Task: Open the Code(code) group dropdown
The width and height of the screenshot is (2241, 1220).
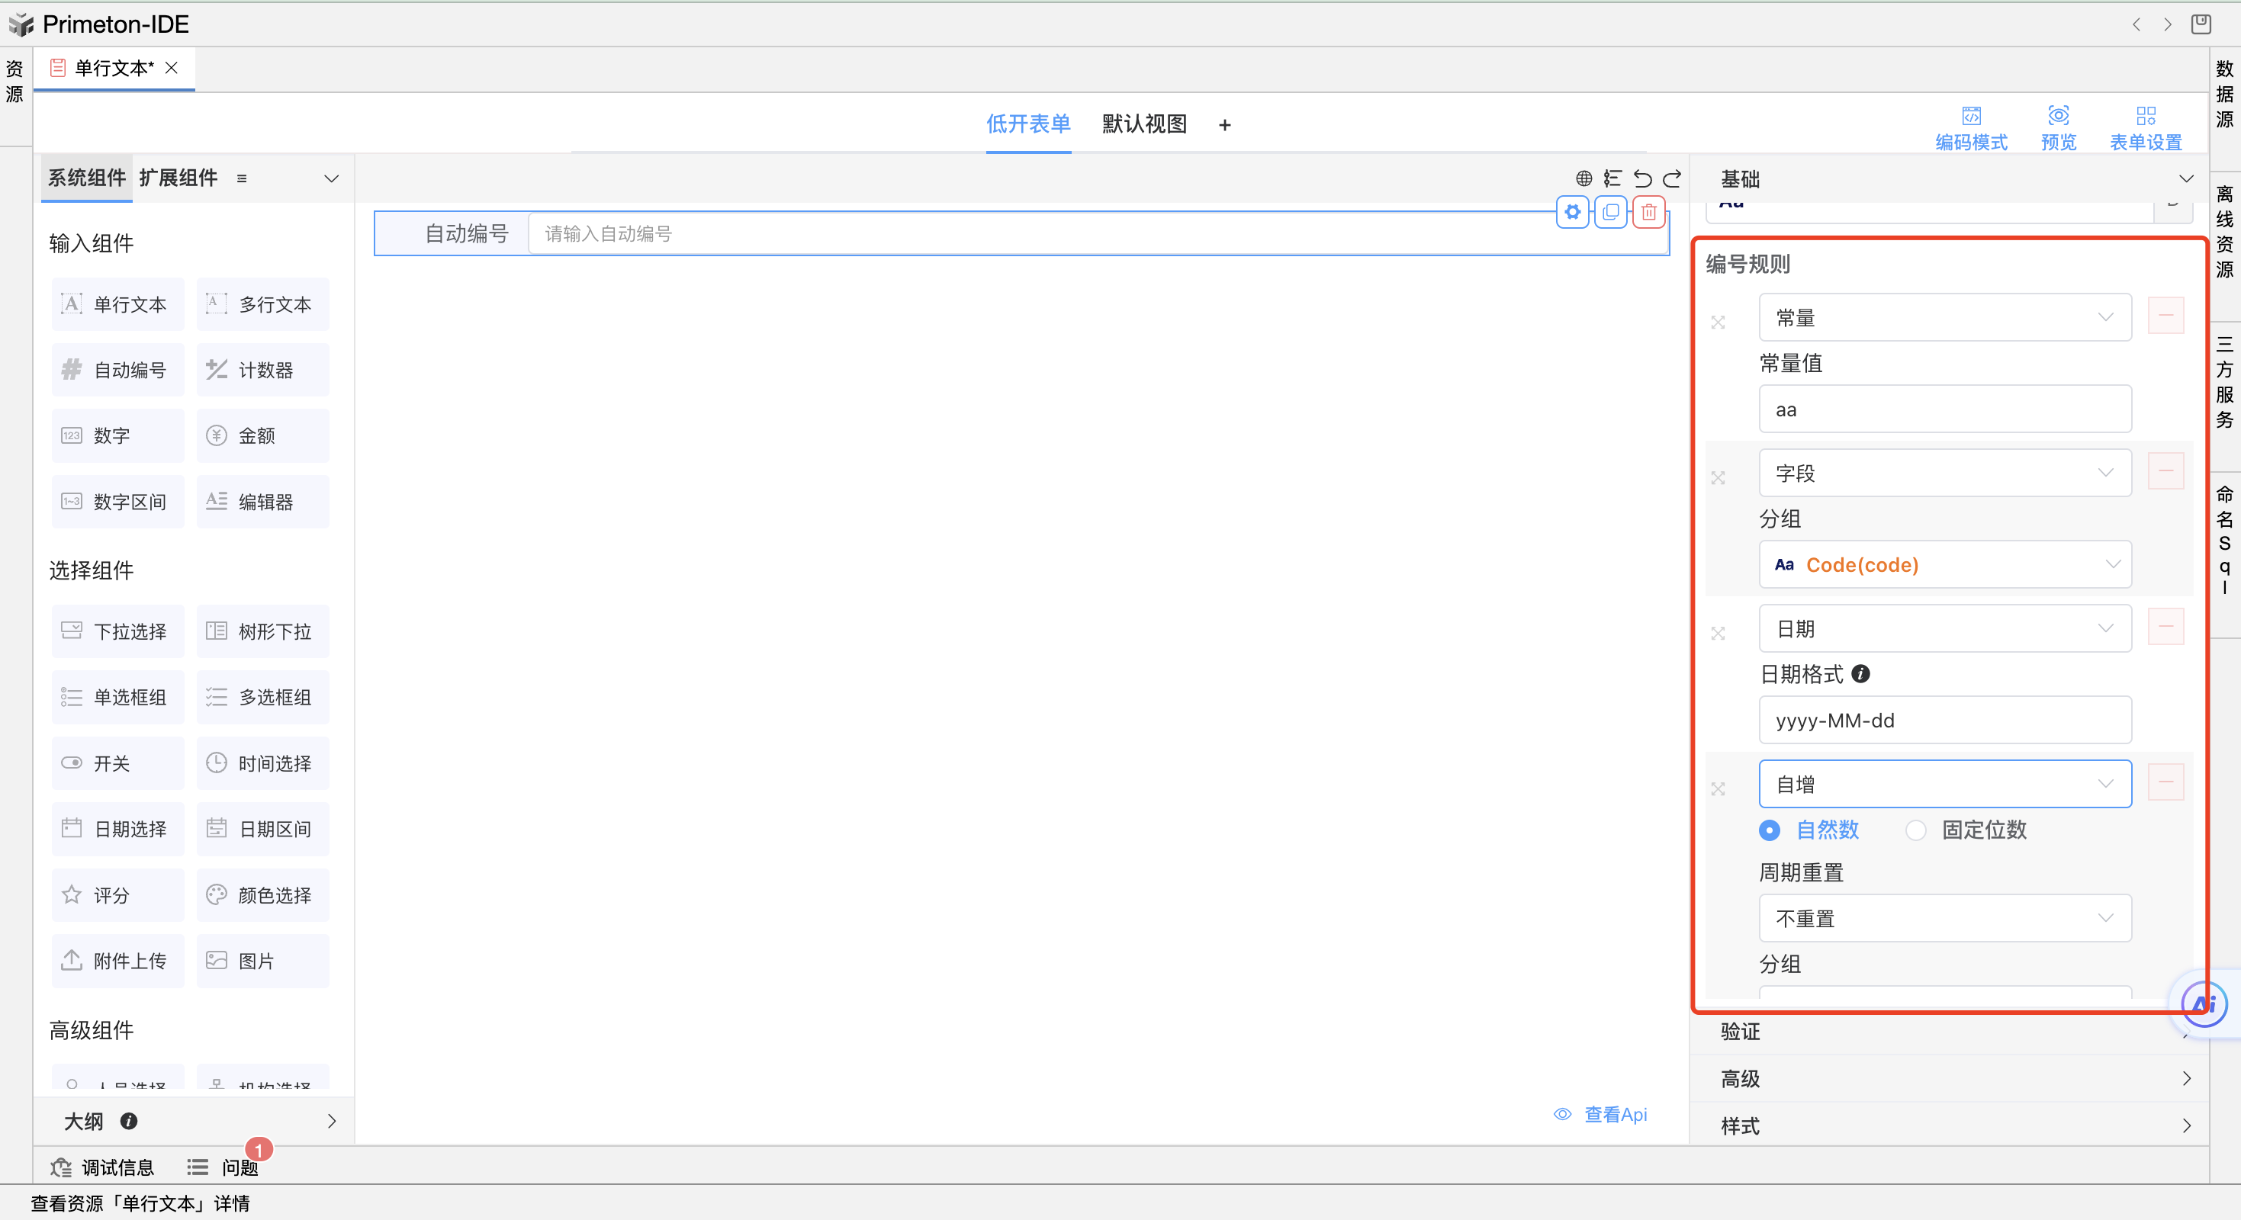Action: pos(1944,564)
